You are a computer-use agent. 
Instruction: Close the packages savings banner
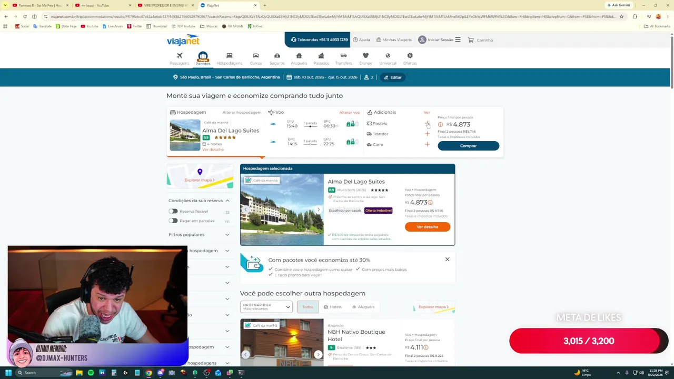(x=447, y=259)
